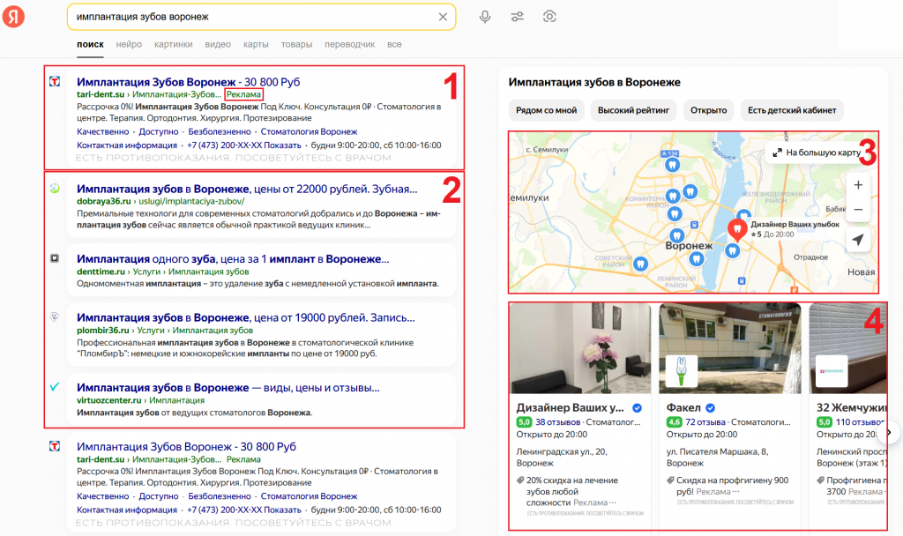
Task: Open ad options dots on Факел offer
Action: click(x=735, y=492)
